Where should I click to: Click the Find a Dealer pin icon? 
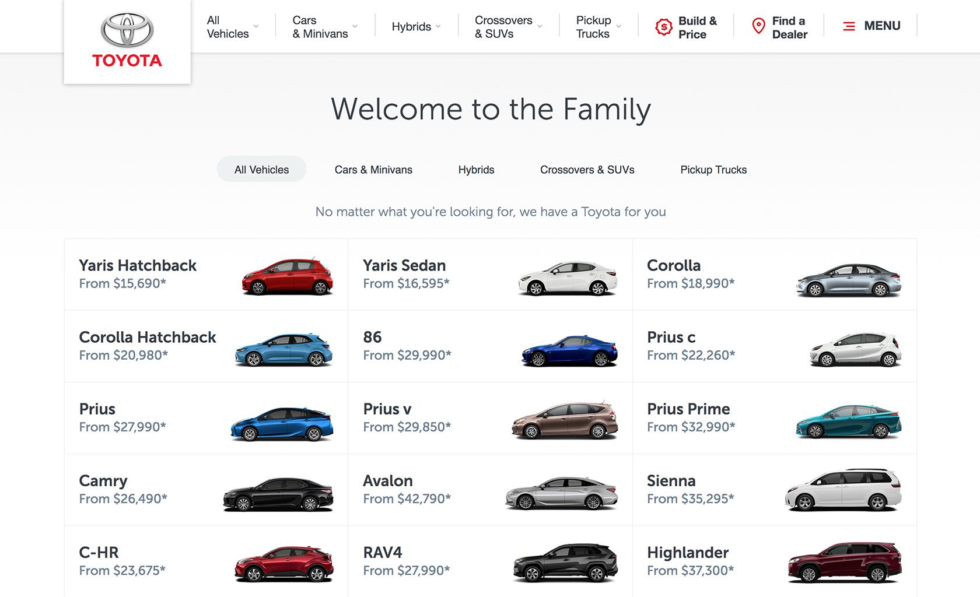pyautogui.click(x=758, y=26)
